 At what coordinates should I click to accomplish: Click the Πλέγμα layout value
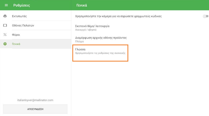click(x=79, y=41)
